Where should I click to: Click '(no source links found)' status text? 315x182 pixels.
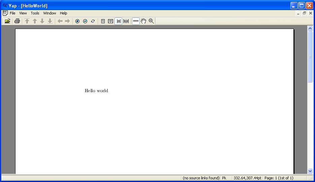[201, 178]
